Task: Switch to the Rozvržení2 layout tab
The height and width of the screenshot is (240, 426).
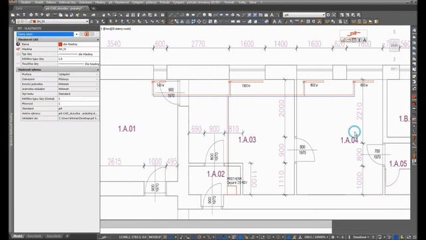Action: coord(53,236)
